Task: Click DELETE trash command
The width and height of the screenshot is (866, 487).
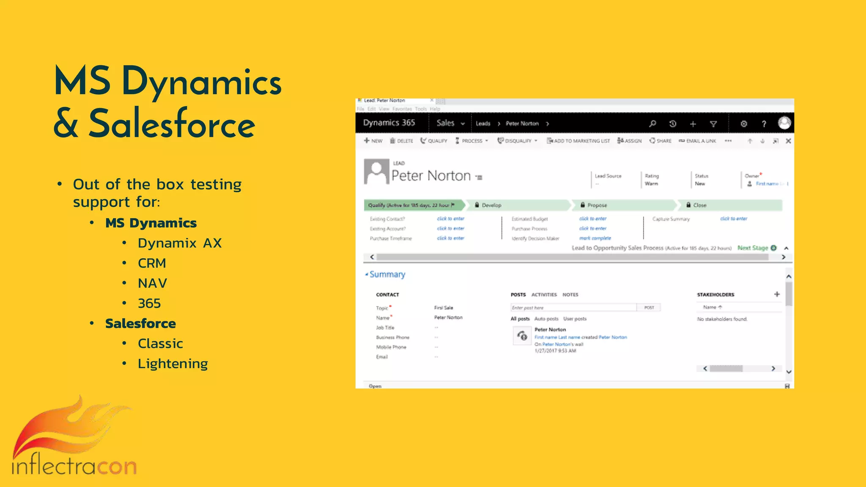Action: (401, 141)
